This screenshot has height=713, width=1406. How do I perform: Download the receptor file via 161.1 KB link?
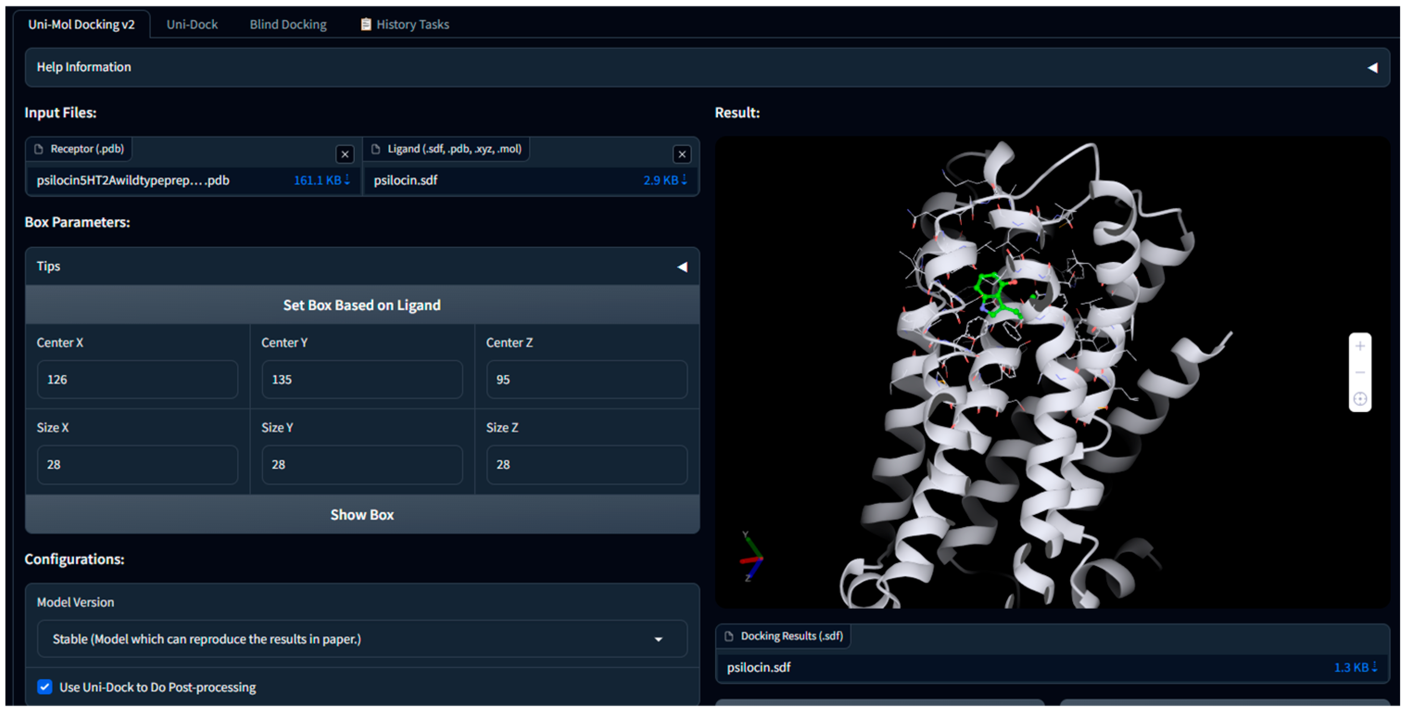point(322,180)
